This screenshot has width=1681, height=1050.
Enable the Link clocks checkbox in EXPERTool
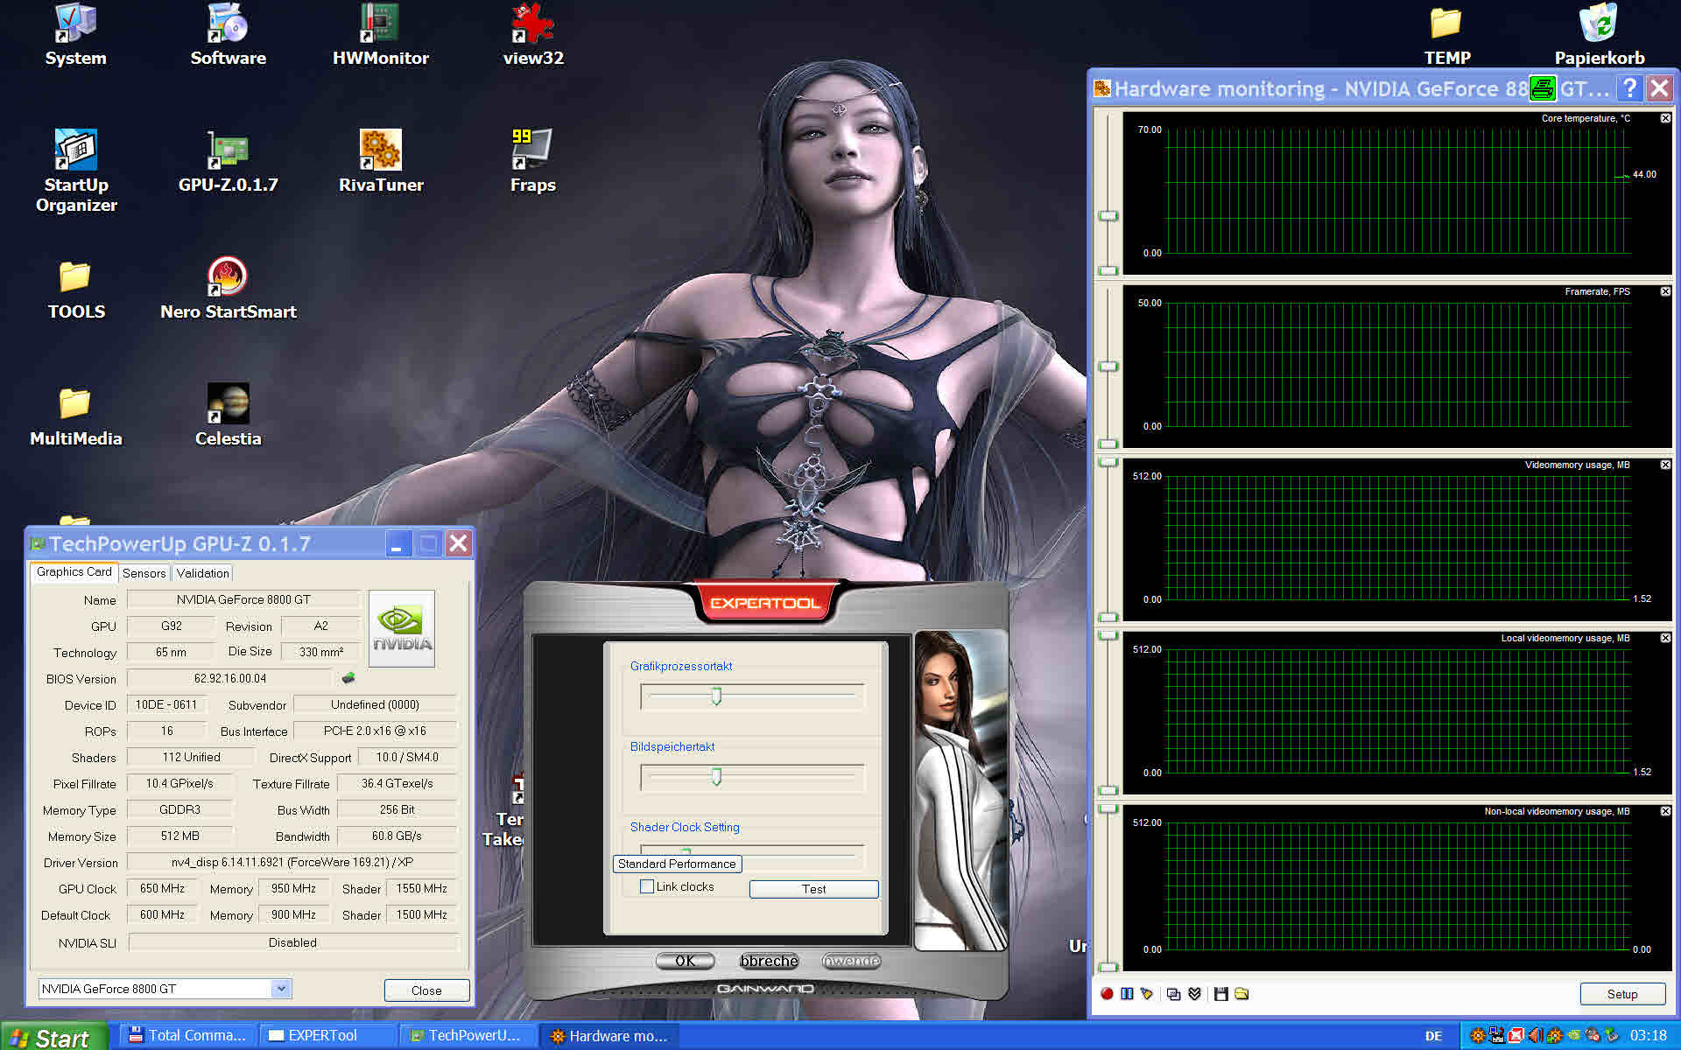647,886
